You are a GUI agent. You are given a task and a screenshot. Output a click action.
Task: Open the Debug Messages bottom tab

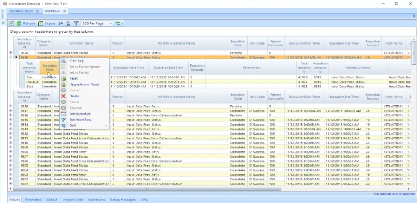(122, 200)
